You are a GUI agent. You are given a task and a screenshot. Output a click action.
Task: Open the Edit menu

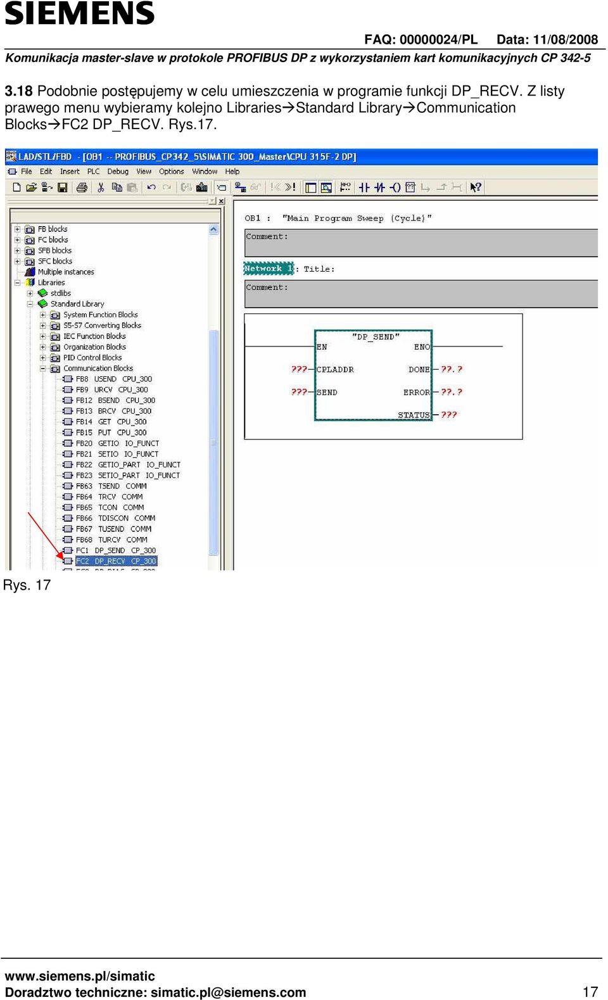point(46,172)
